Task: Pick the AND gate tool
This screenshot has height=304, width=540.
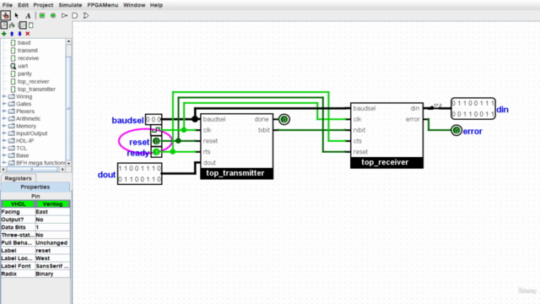Action: pos(75,15)
